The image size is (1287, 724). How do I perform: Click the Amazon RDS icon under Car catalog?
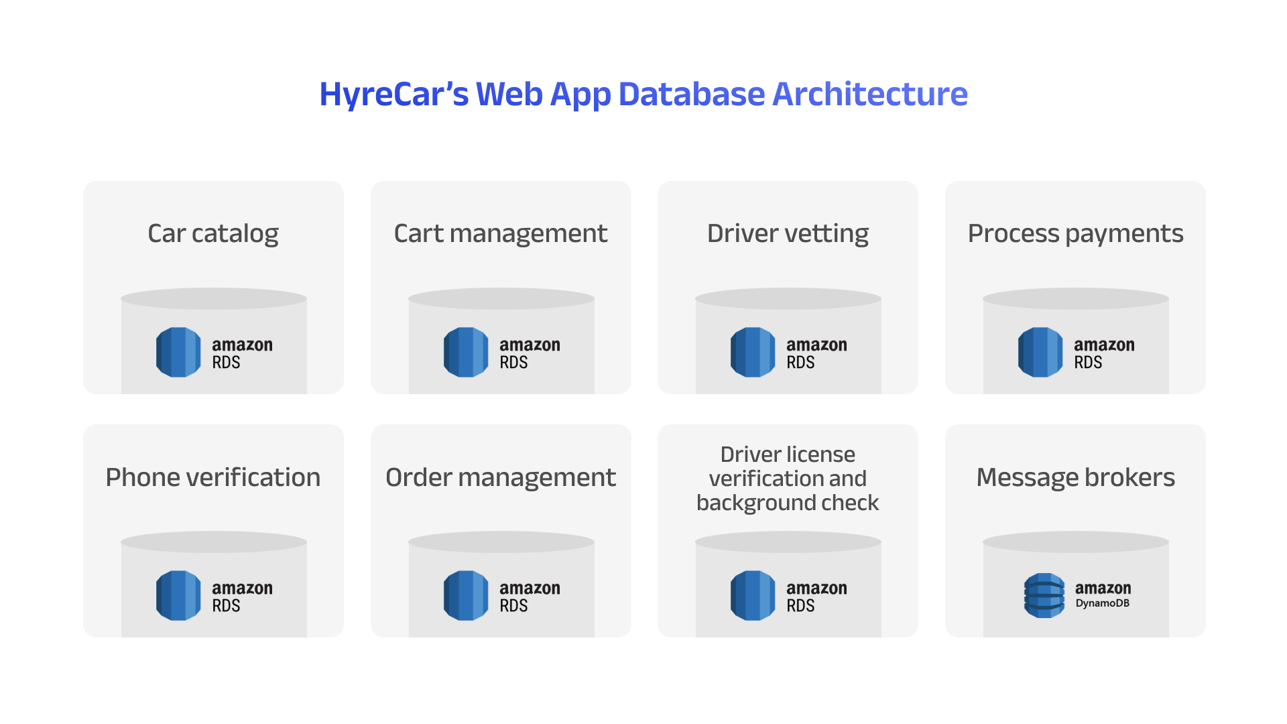pos(178,352)
